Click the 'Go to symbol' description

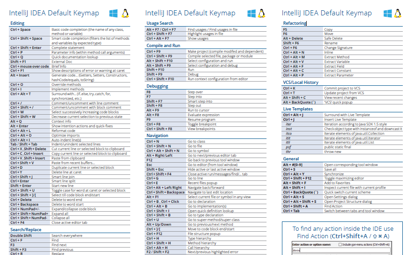pyautogui.click(x=198, y=151)
